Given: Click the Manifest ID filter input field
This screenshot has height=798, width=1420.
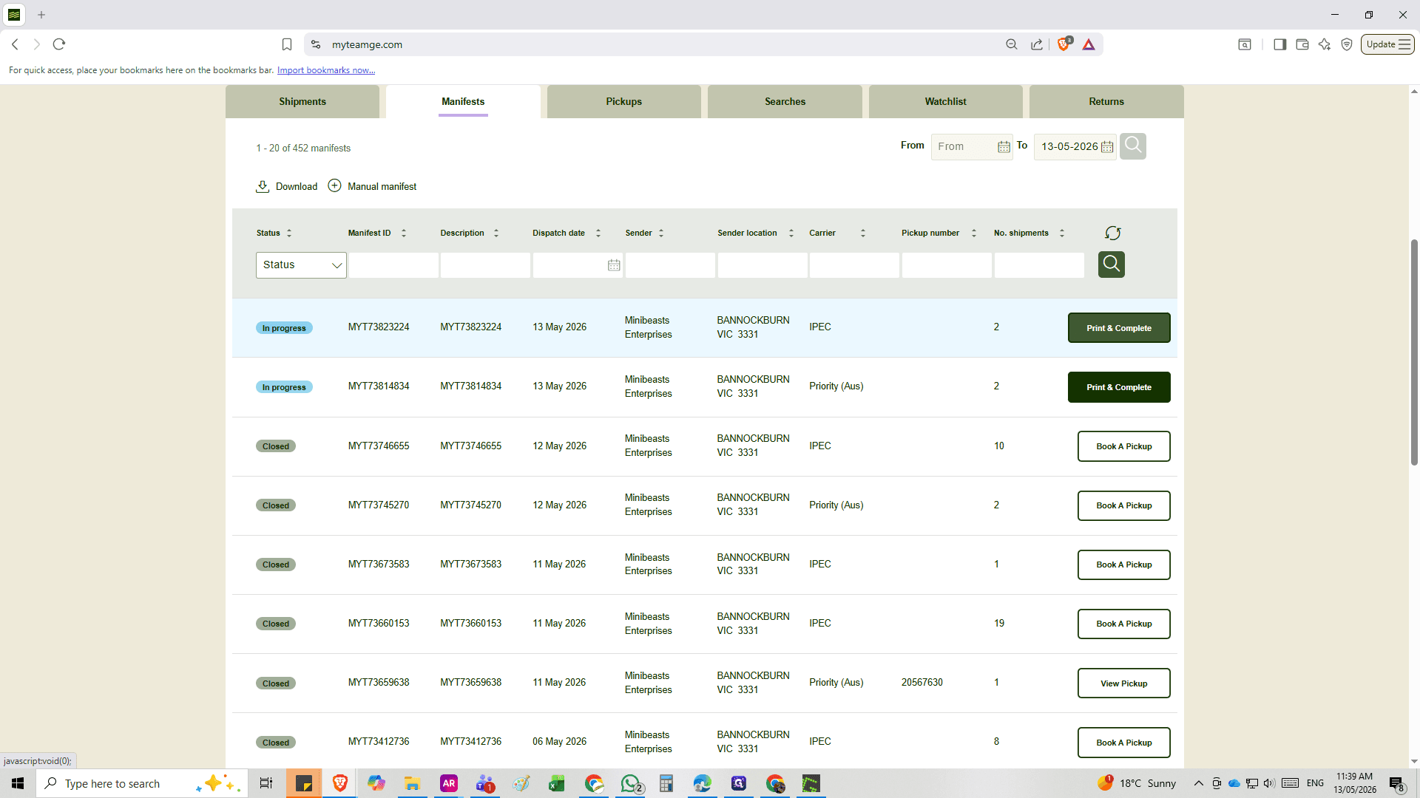Looking at the screenshot, I should (x=393, y=265).
